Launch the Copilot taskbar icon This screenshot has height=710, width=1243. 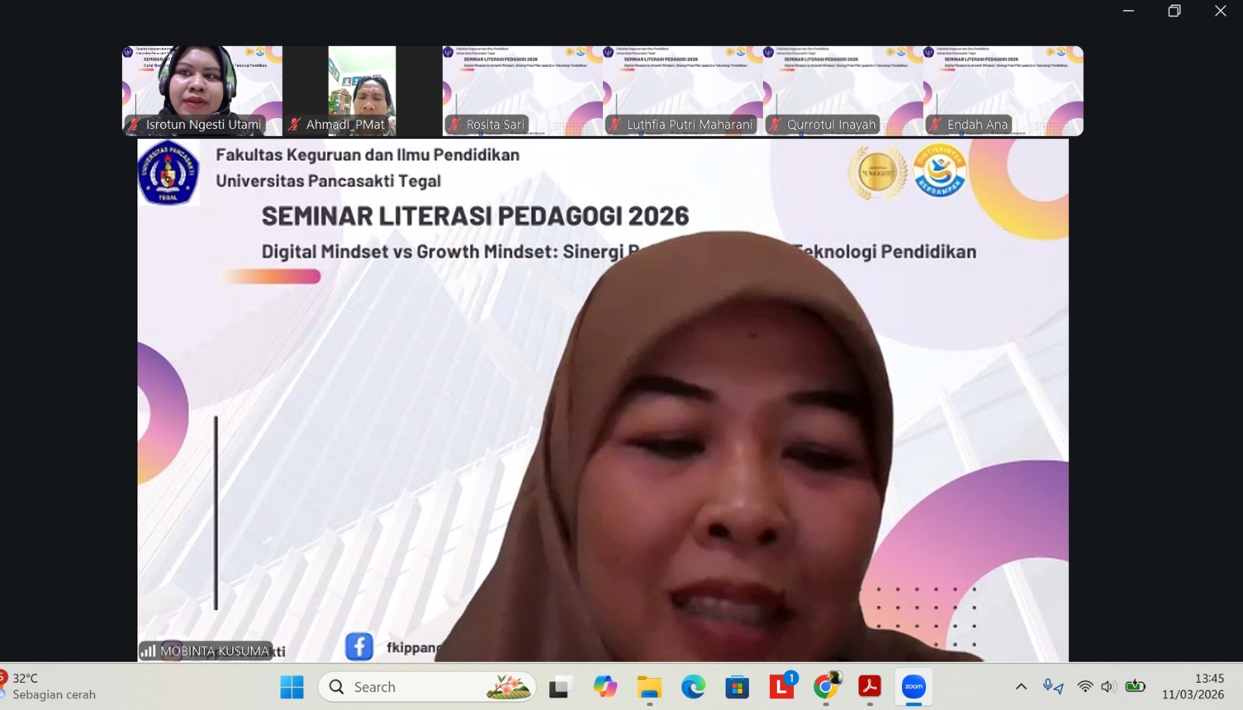coord(604,687)
